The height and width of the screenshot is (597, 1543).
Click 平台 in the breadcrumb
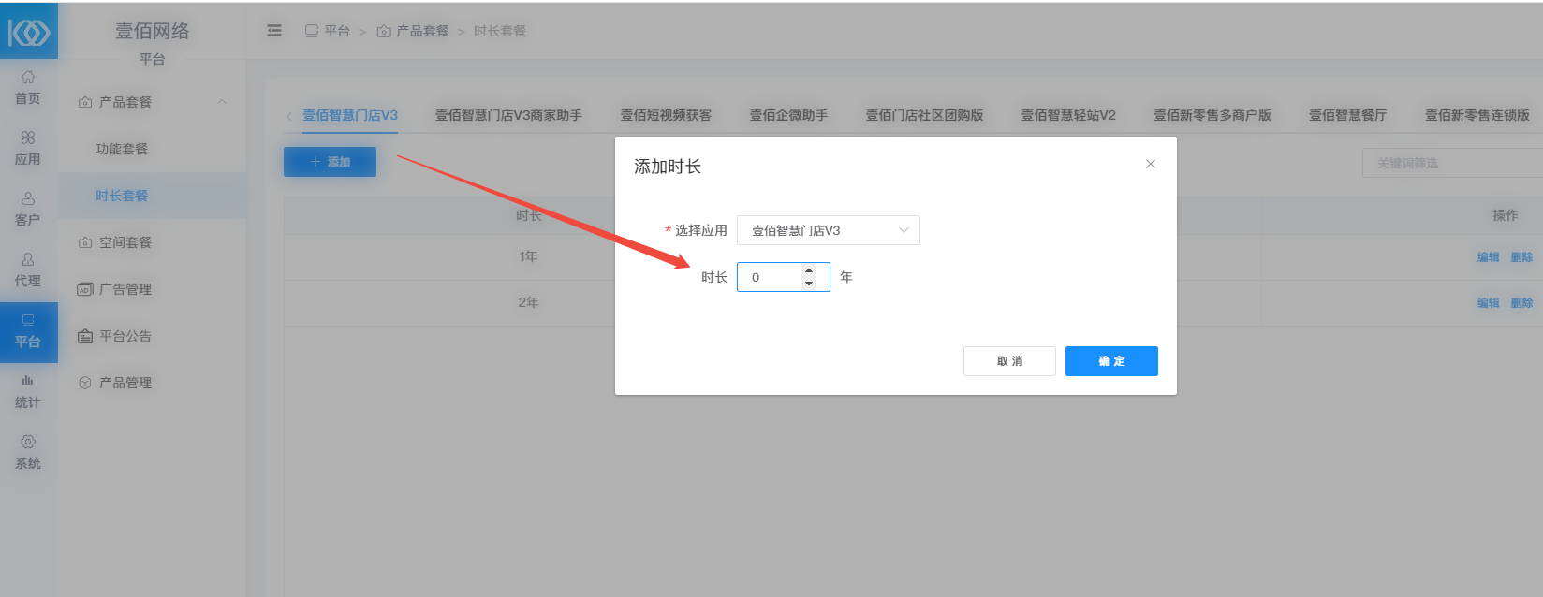pos(328,31)
